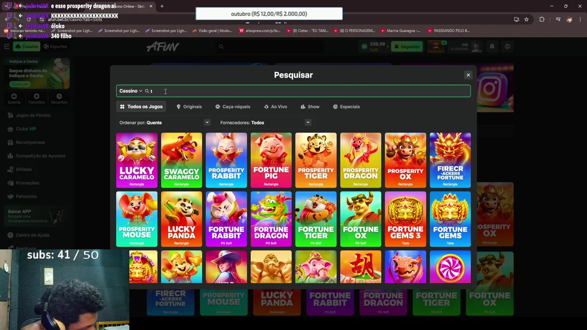Open the Fortune Rabbit game in search results
The width and height of the screenshot is (587, 330).
(226, 219)
